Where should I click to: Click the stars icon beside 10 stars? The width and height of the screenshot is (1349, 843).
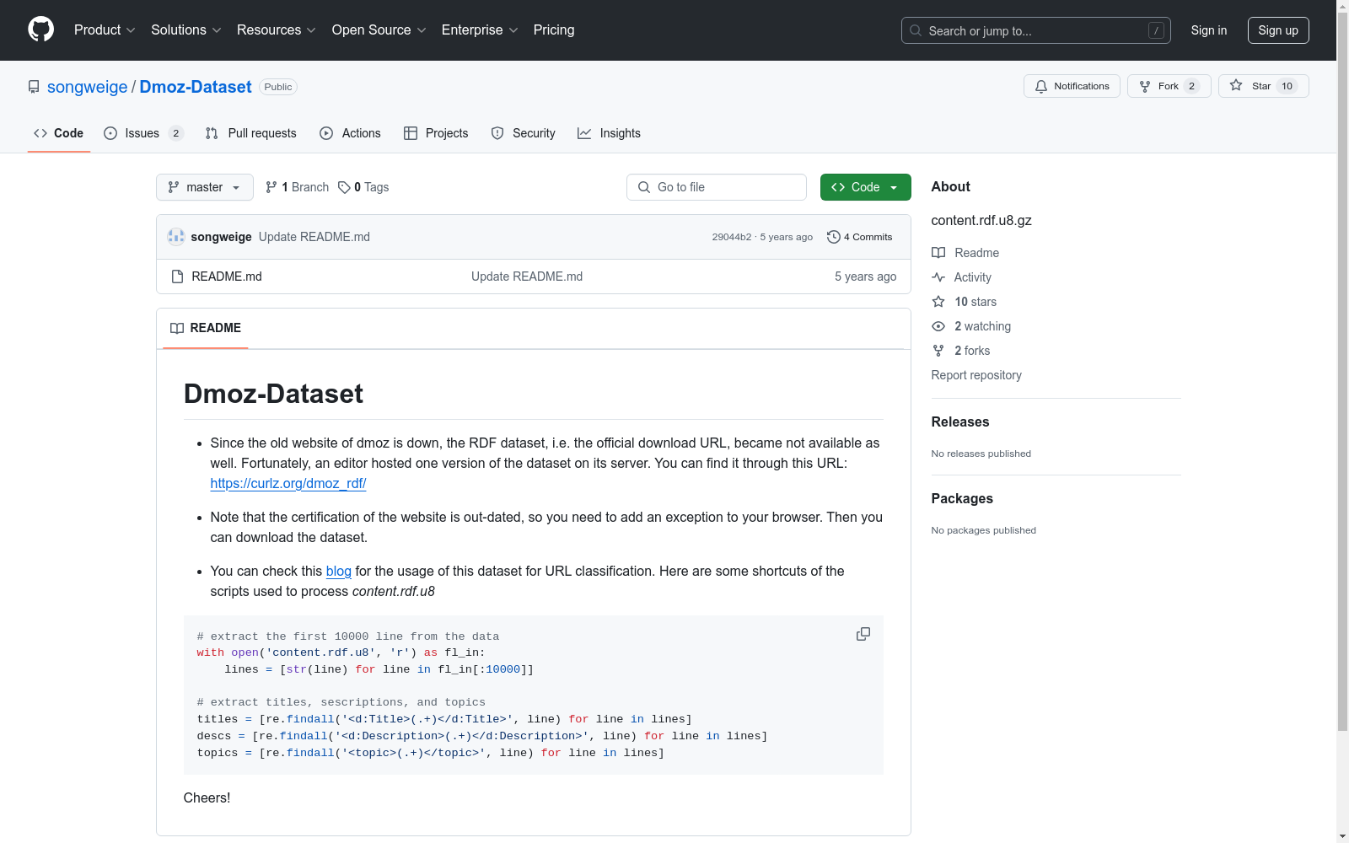pos(938,302)
